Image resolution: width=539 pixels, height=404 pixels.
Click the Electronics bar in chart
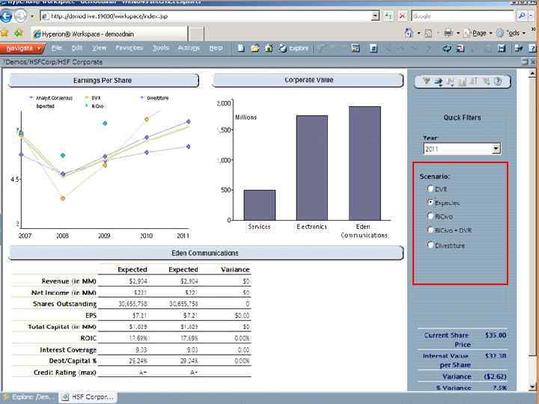tap(312, 168)
